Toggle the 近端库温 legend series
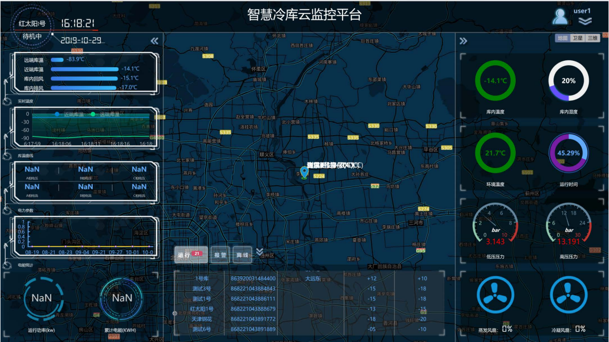The height and width of the screenshot is (342, 609). pos(70,114)
